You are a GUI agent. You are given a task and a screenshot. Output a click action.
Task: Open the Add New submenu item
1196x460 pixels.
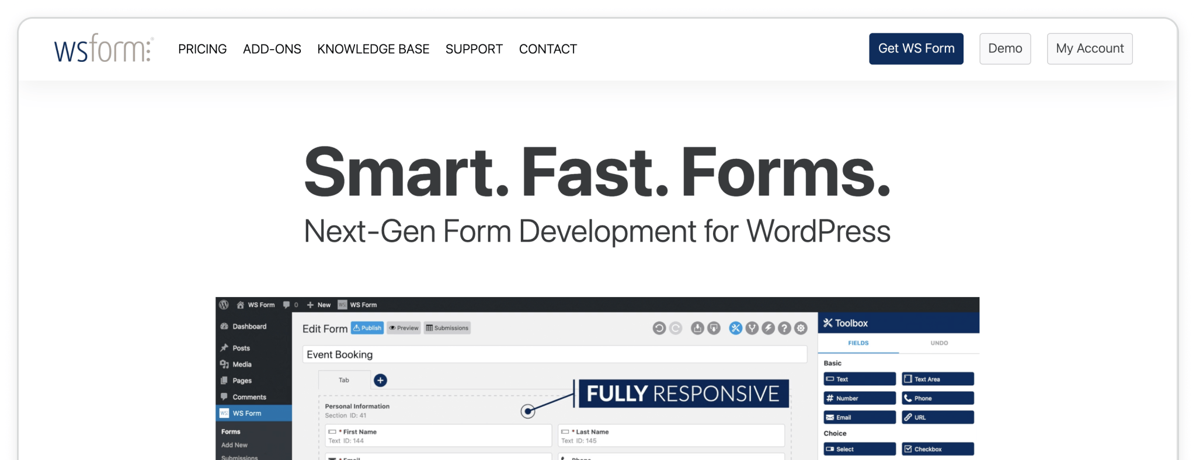[x=234, y=445]
